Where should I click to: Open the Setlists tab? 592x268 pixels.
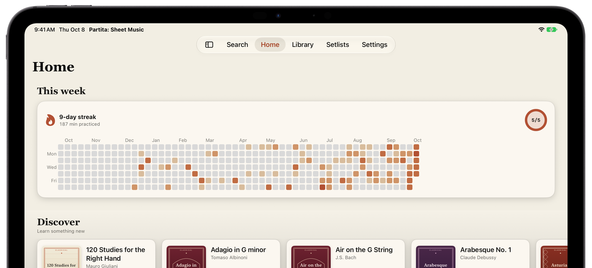pyautogui.click(x=338, y=45)
